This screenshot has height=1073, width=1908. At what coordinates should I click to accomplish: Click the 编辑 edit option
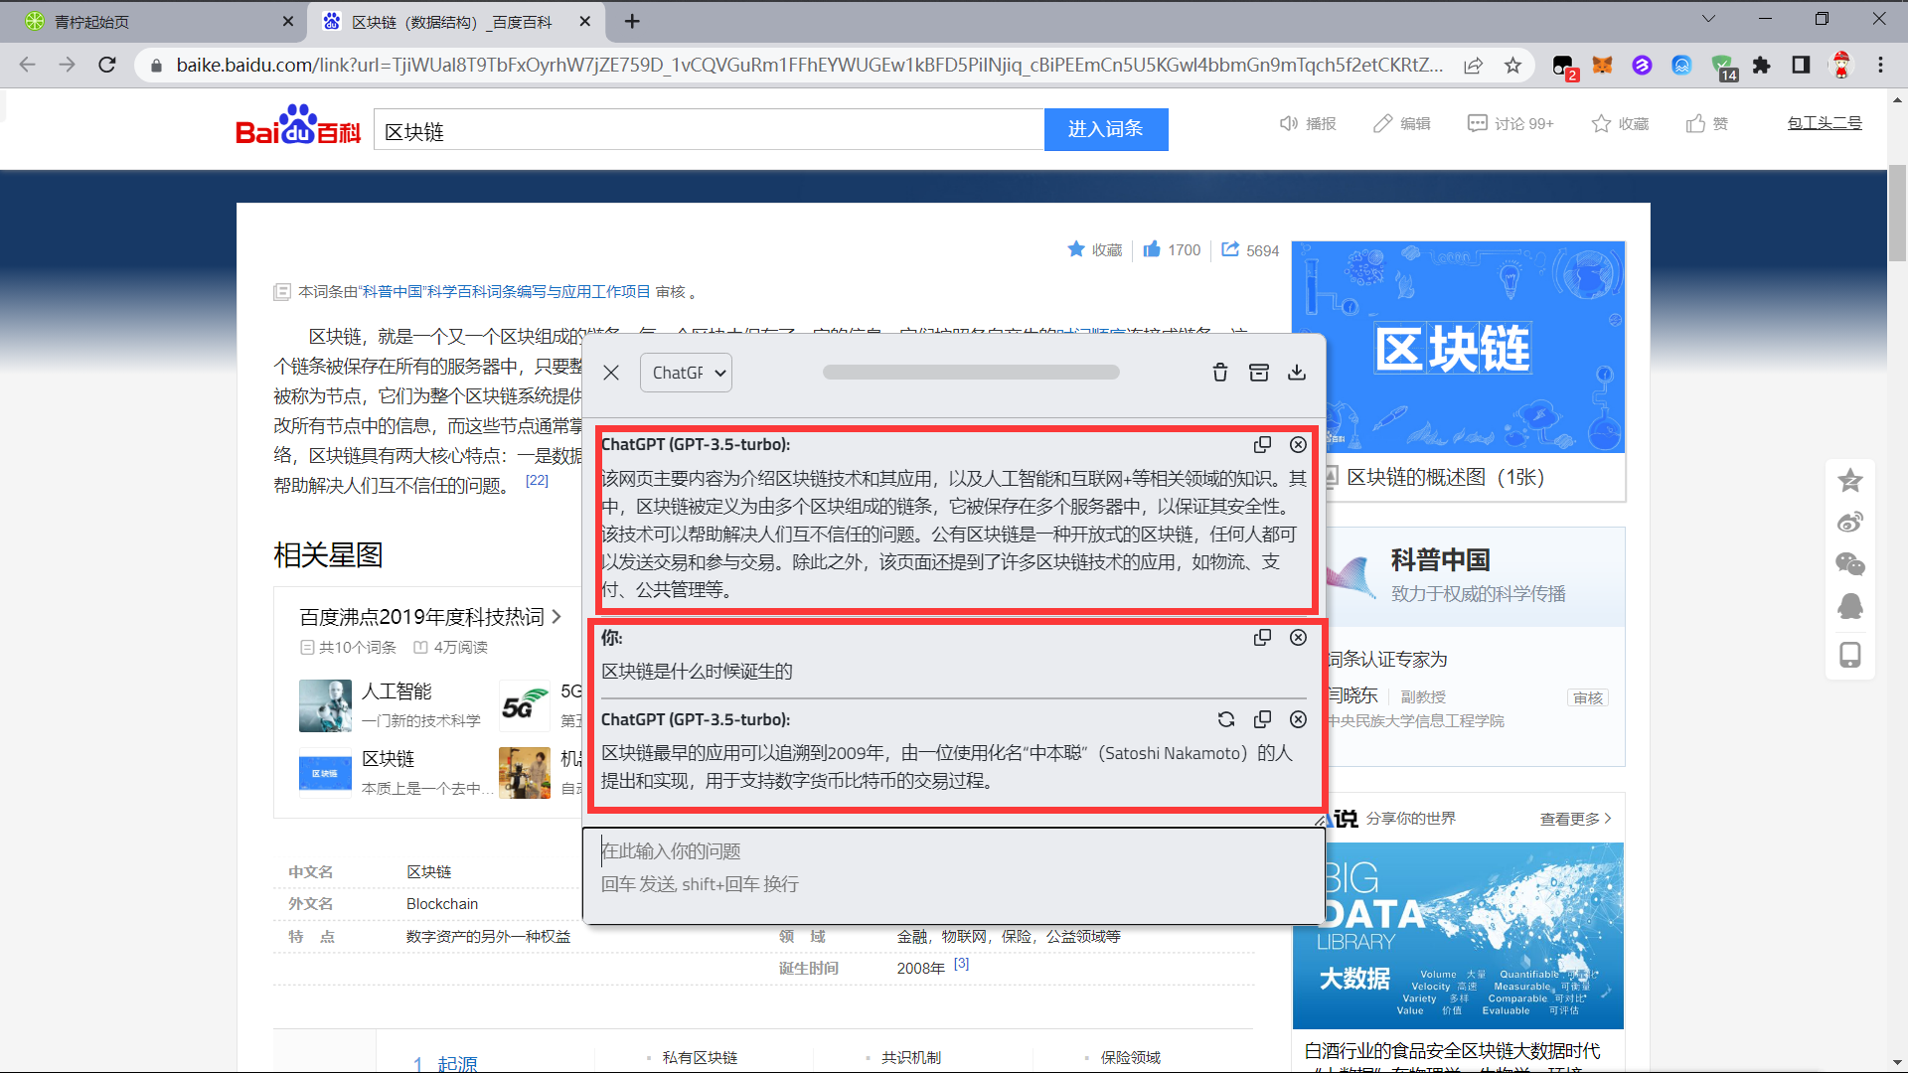pyautogui.click(x=1401, y=123)
